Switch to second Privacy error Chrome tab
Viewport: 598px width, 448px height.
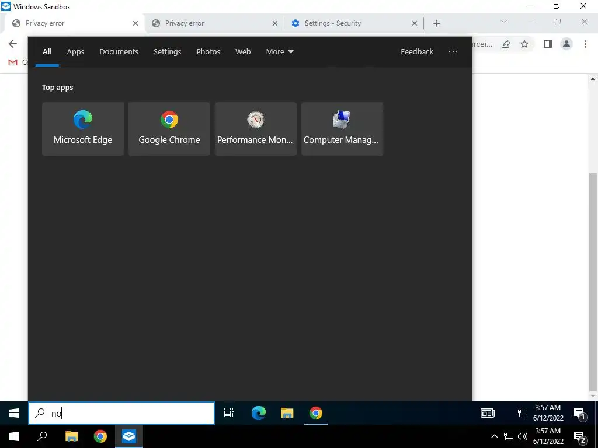coord(214,23)
